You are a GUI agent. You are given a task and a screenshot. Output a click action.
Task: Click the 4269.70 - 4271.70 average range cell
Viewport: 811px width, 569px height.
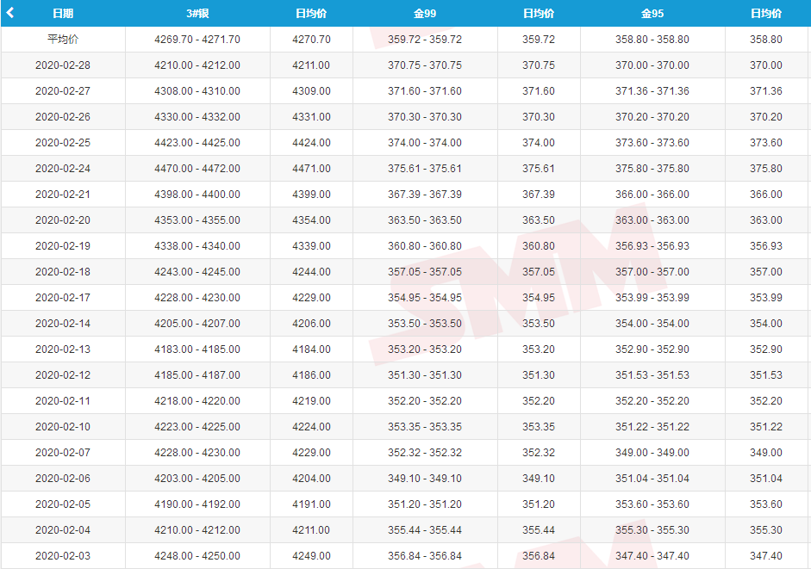click(x=197, y=40)
